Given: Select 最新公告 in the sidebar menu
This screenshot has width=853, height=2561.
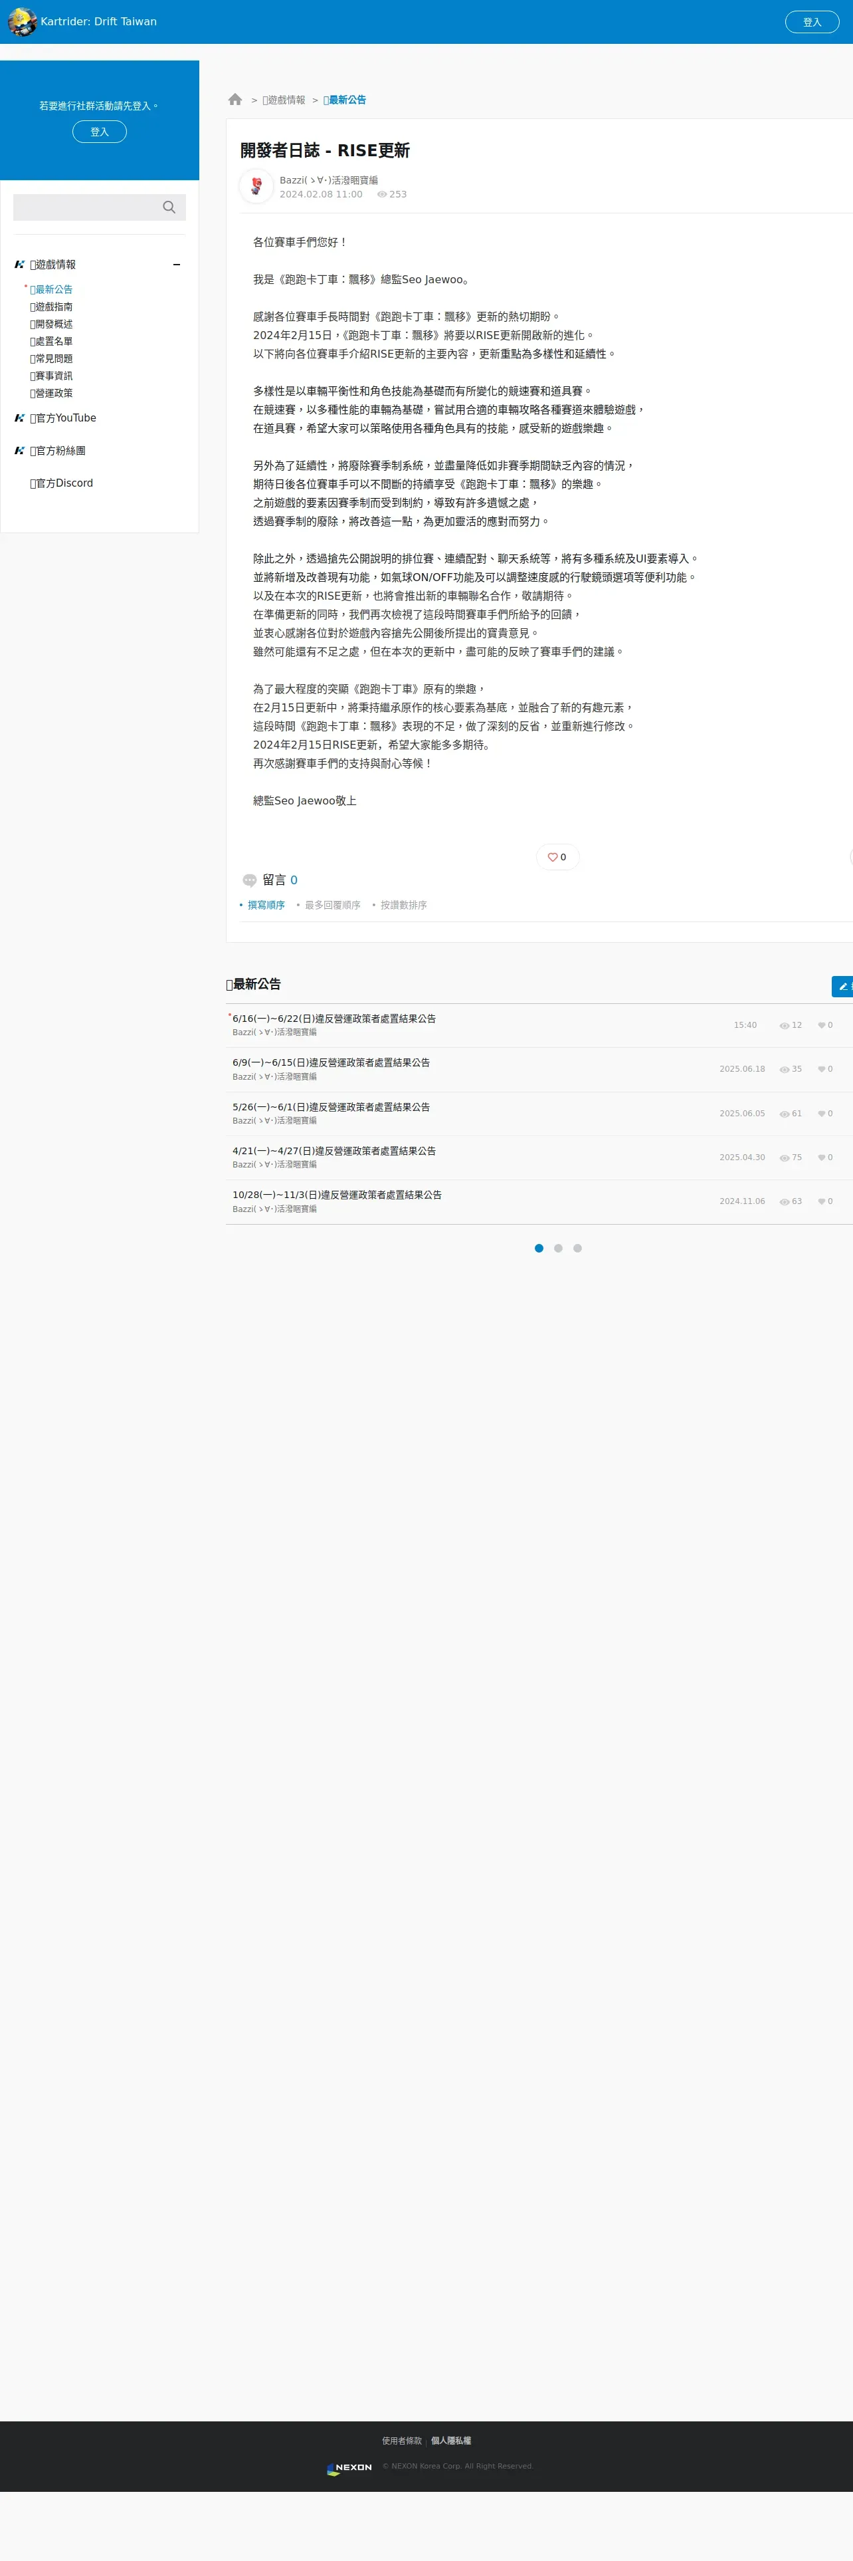Looking at the screenshot, I should 50,289.
